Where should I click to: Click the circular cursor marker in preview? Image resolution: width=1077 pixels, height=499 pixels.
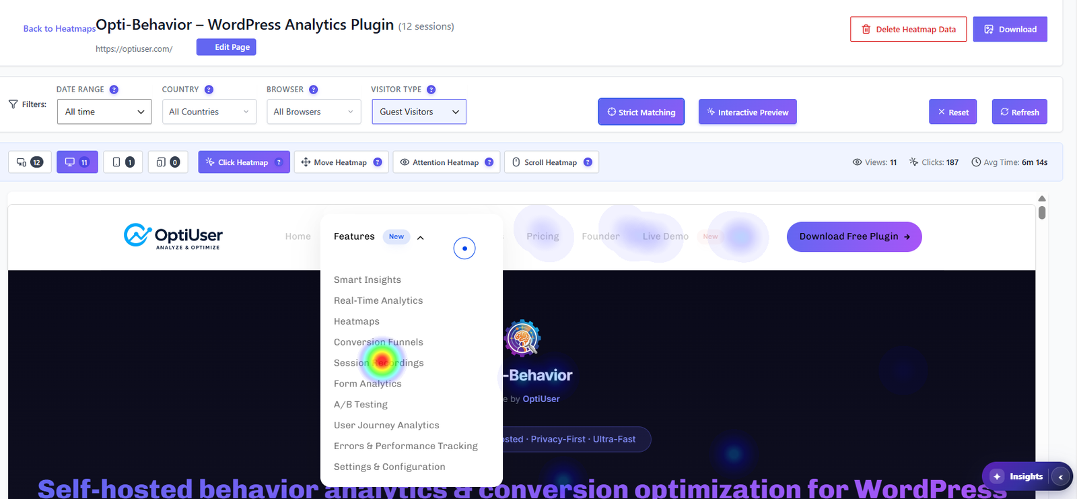tap(464, 248)
